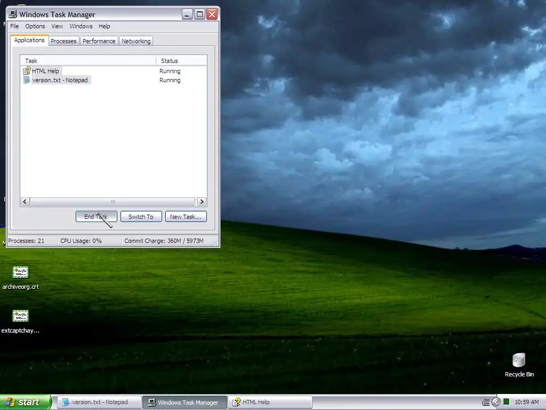
Task: Select the version.txt - Notepad task row
Action: (x=114, y=80)
